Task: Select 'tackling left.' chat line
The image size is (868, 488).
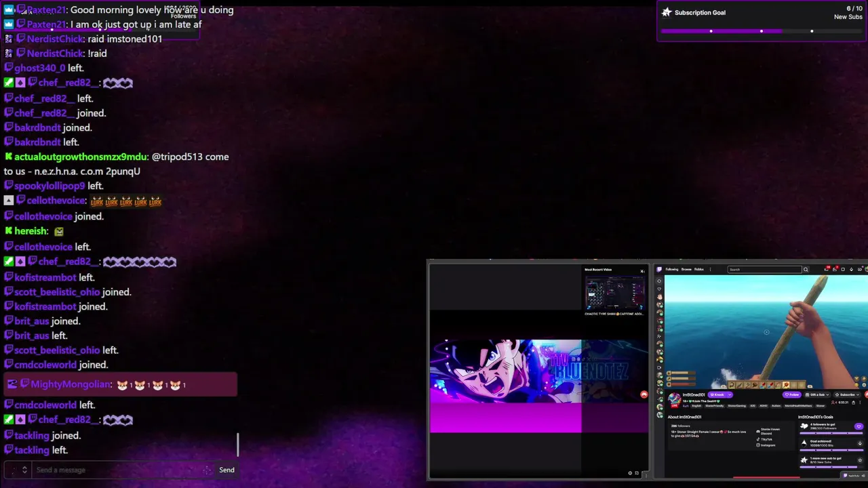Action: [36, 450]
